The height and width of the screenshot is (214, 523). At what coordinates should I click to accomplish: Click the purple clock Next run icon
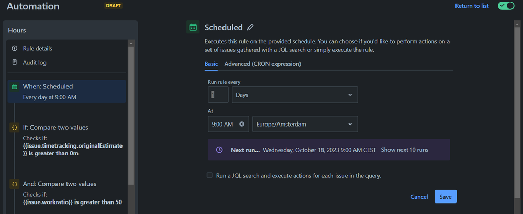click(220, 150)
